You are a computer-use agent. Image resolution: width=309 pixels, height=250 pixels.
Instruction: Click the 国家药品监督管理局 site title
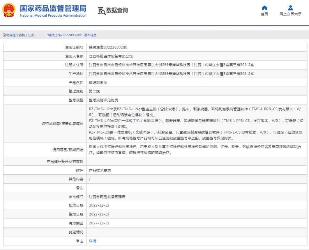click(53, 8)
